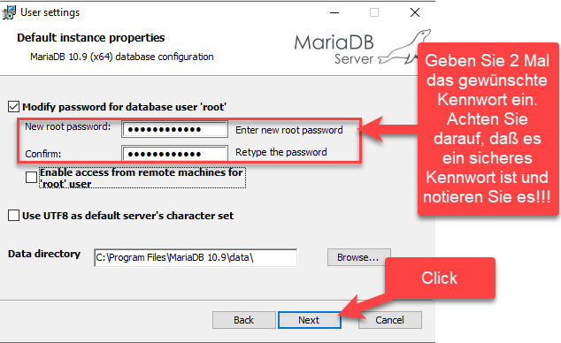Minimize the User settings window
The image size is (561, 343).
pyautogui.click(x=334, y=13)
